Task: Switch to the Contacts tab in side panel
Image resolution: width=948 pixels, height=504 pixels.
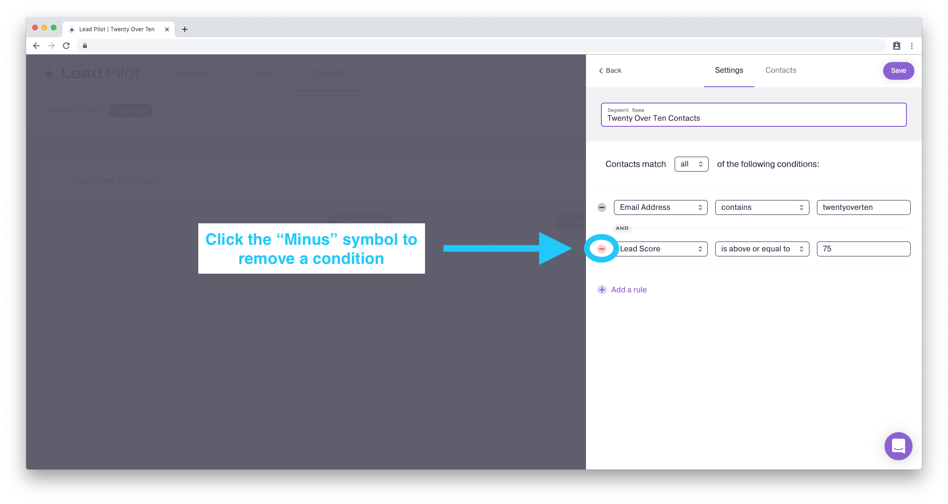Action: [x=781, y=70]
